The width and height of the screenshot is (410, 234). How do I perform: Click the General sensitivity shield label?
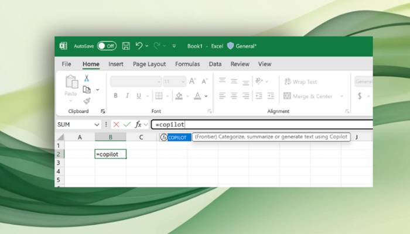click(241, 46)
